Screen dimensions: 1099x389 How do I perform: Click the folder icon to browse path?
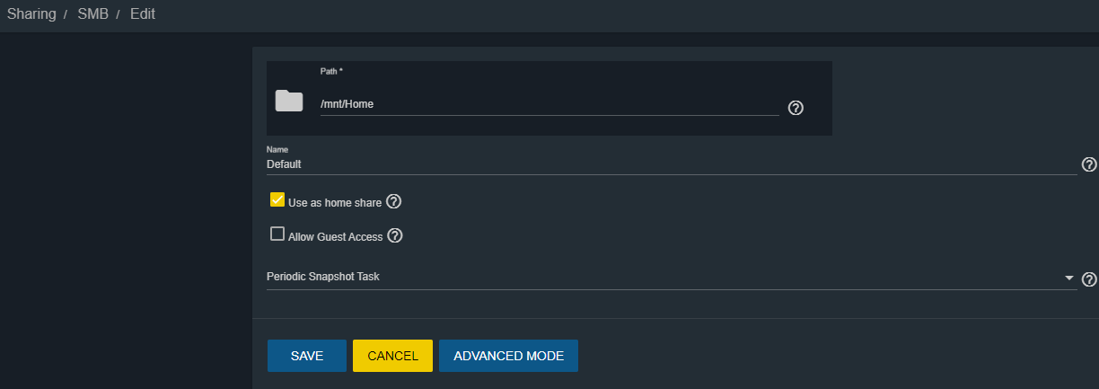pyautogui.click(x=289, y=101)
